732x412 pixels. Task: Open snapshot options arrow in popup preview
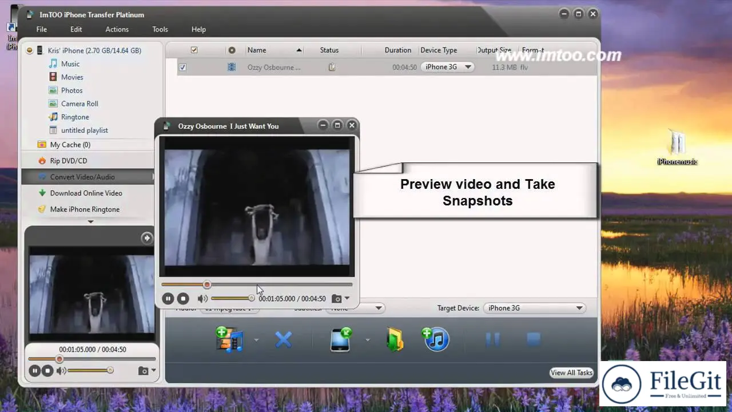[347, 299]
